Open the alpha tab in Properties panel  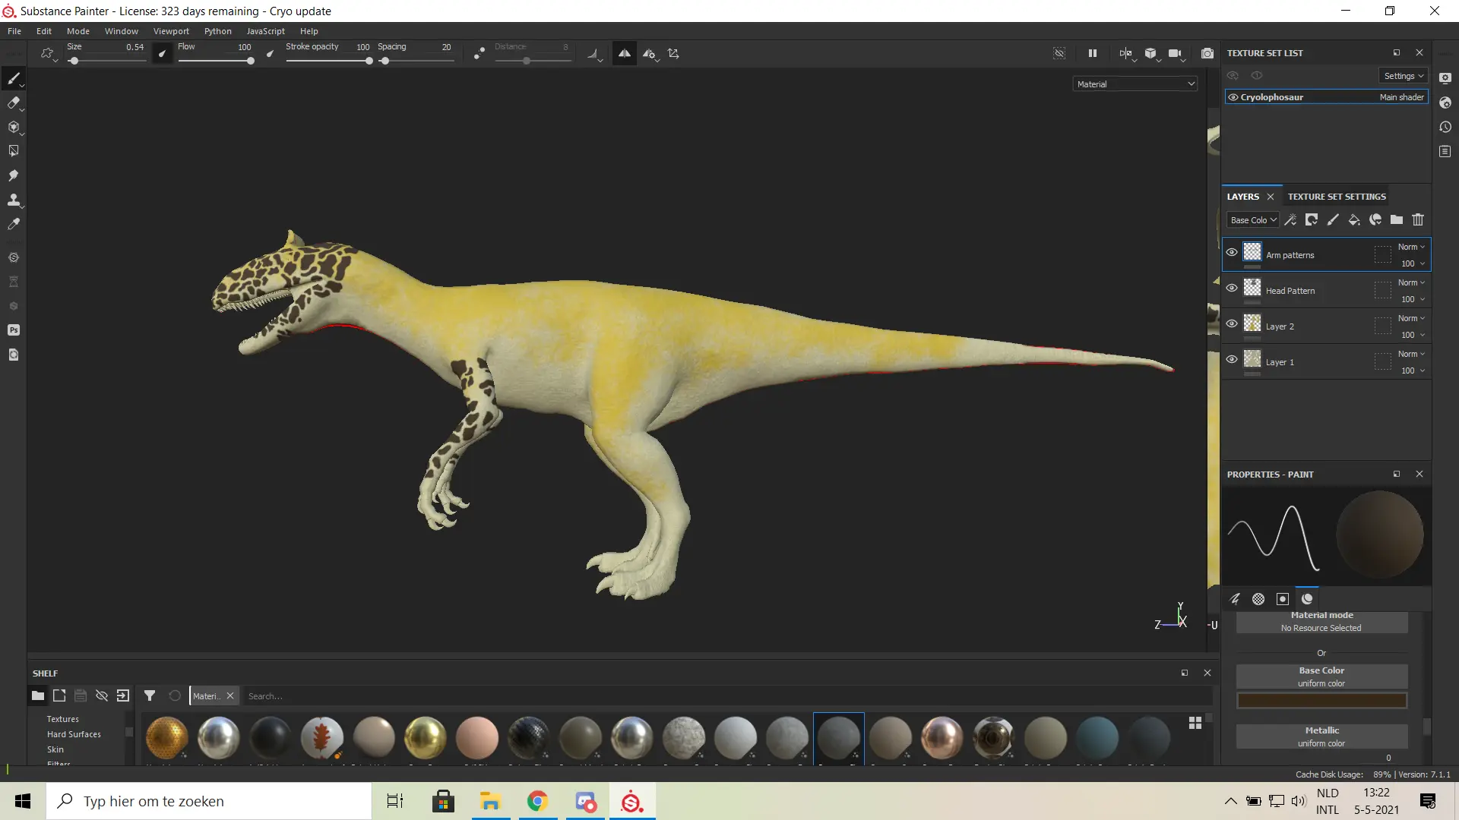coord(1258,599)
